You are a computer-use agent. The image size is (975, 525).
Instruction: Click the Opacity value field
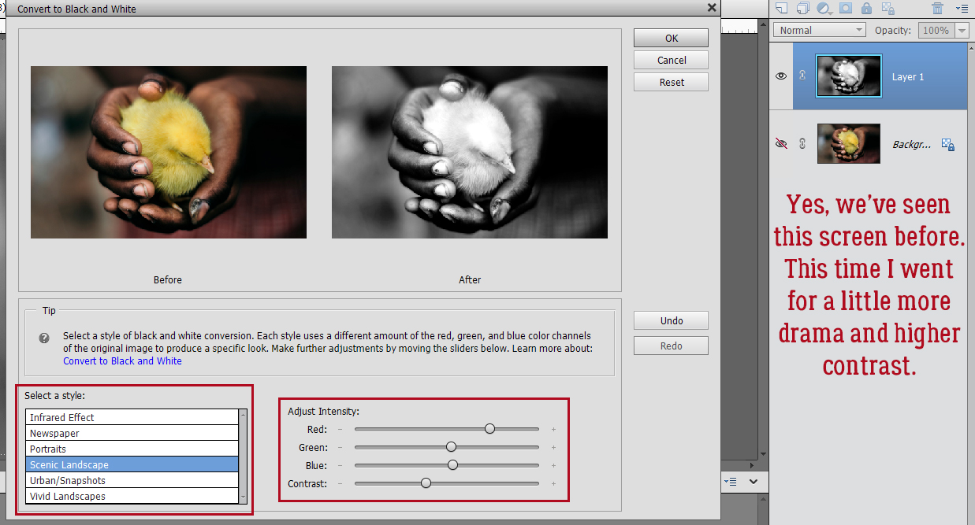tap(935, 31)
